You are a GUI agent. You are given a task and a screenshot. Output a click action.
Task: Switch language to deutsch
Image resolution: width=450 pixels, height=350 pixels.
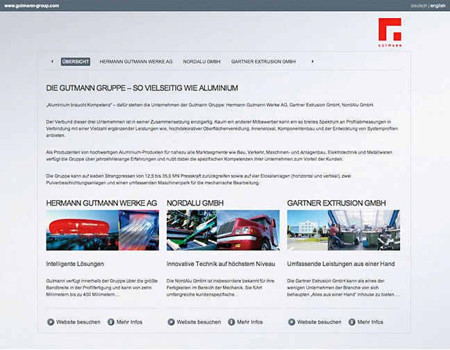(x=419, y=6)
